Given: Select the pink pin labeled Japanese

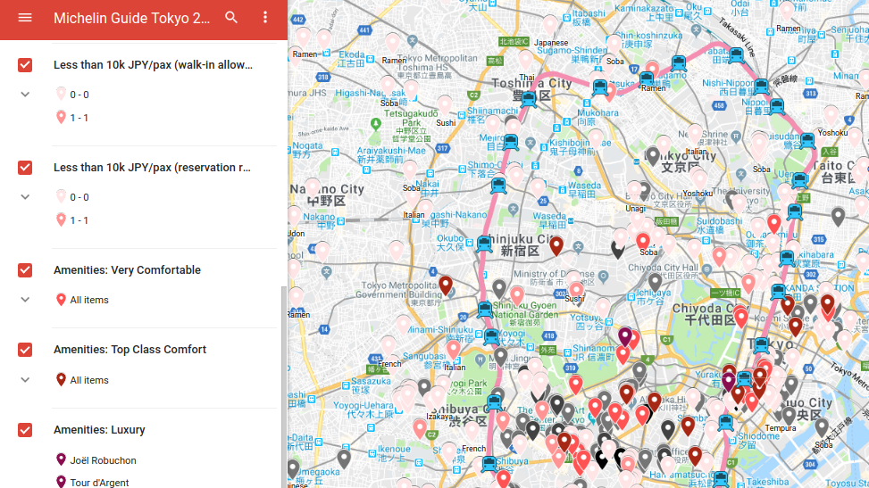Looking at the screenshot, I should click(x=550, y=25).
